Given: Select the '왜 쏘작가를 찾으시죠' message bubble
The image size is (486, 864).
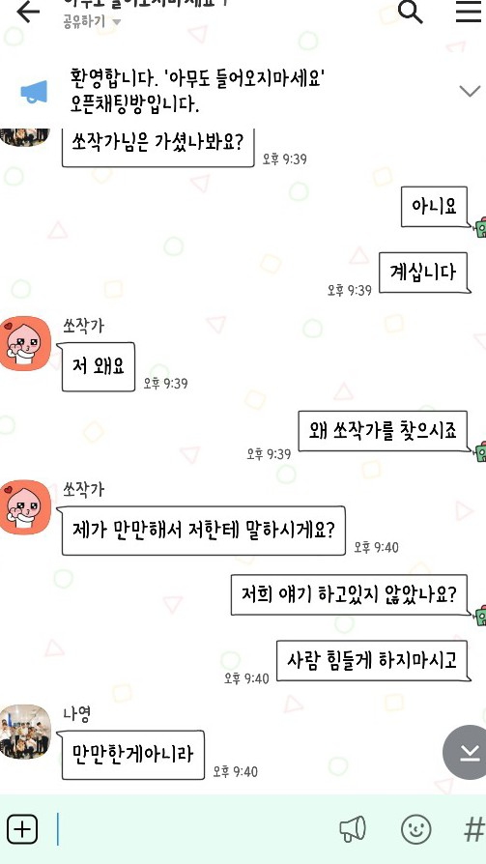Looking at the screenshot, I should (x=383, y=430).
